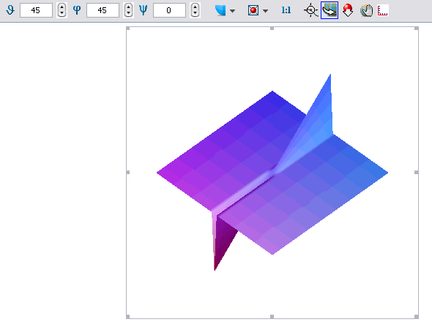Click the red ball zoom tool
Screen dimensions: 432x322
[349, 10]
